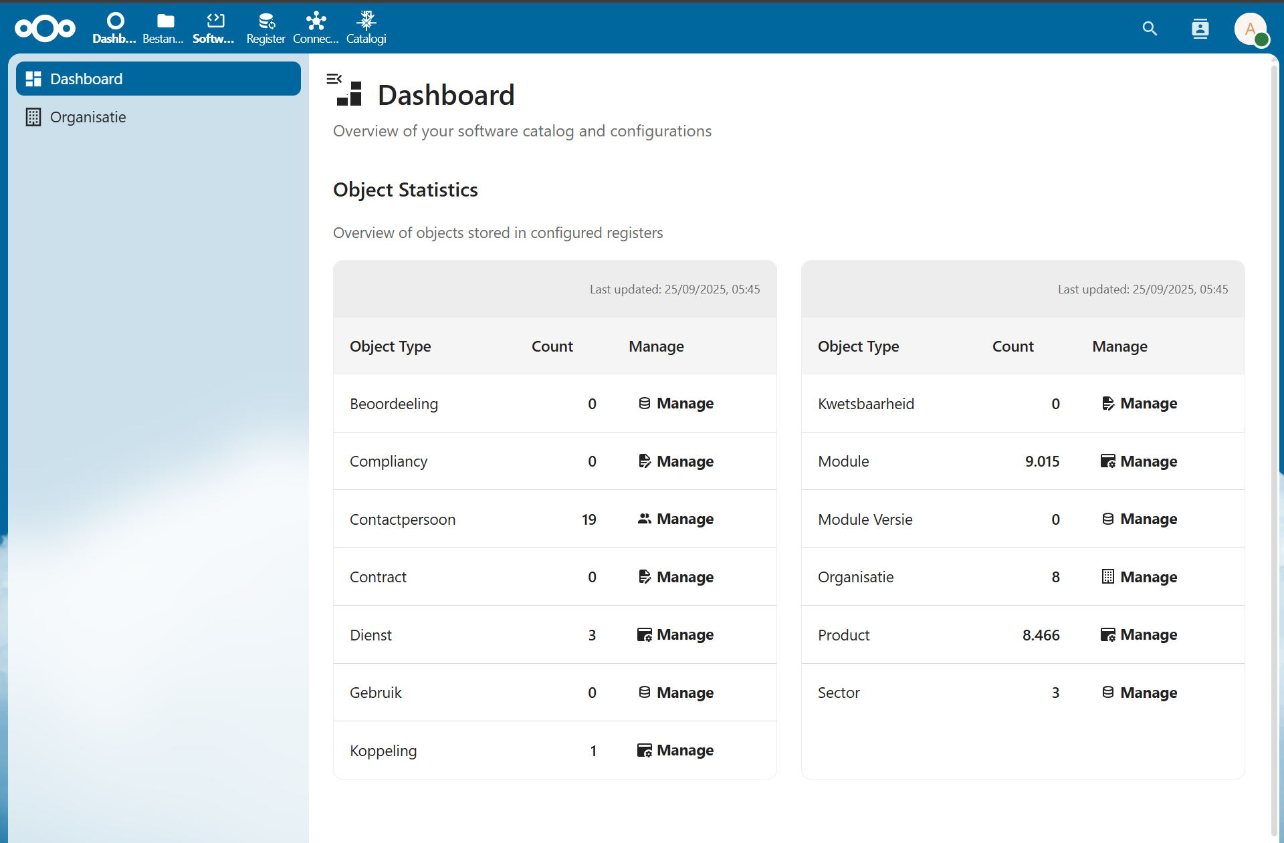
Task: Open the unified search
Action: 1150,29
